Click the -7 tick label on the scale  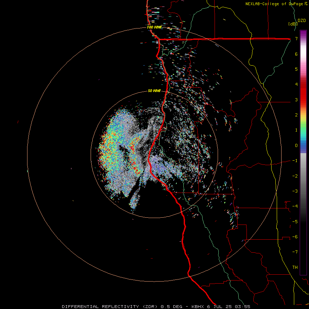point(295,252)
